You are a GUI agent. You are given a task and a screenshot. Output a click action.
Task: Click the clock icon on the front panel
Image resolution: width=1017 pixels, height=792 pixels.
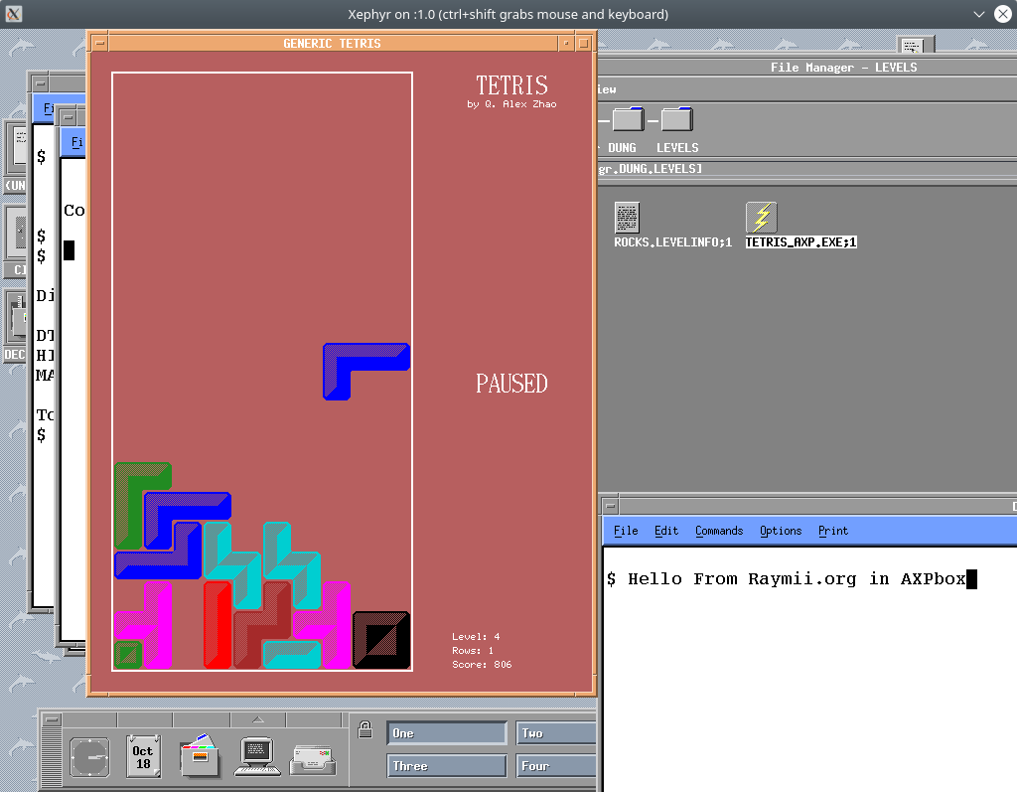point(90,755)
